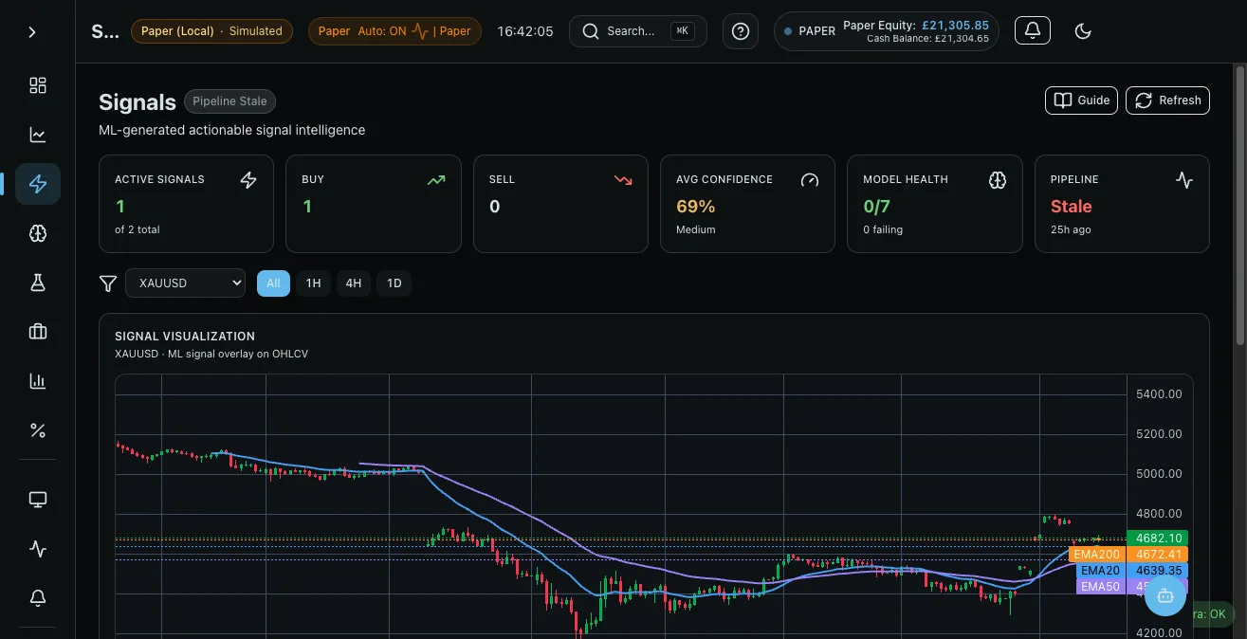The image size is (1247, 639).
Task: Click the 69% average confidence value
Action: [695, 207]
